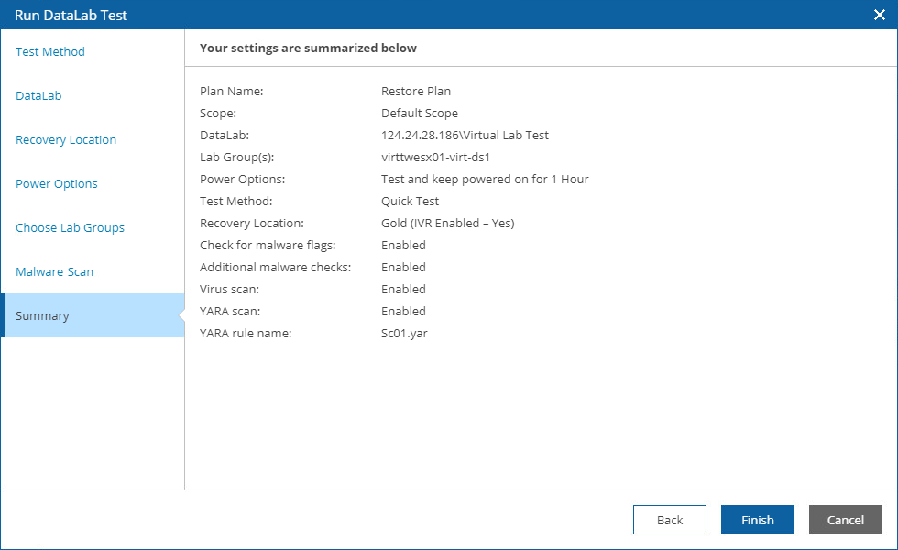Open the Choose Lab Groups step
The image size is (898, 550).
coord(70,228)
